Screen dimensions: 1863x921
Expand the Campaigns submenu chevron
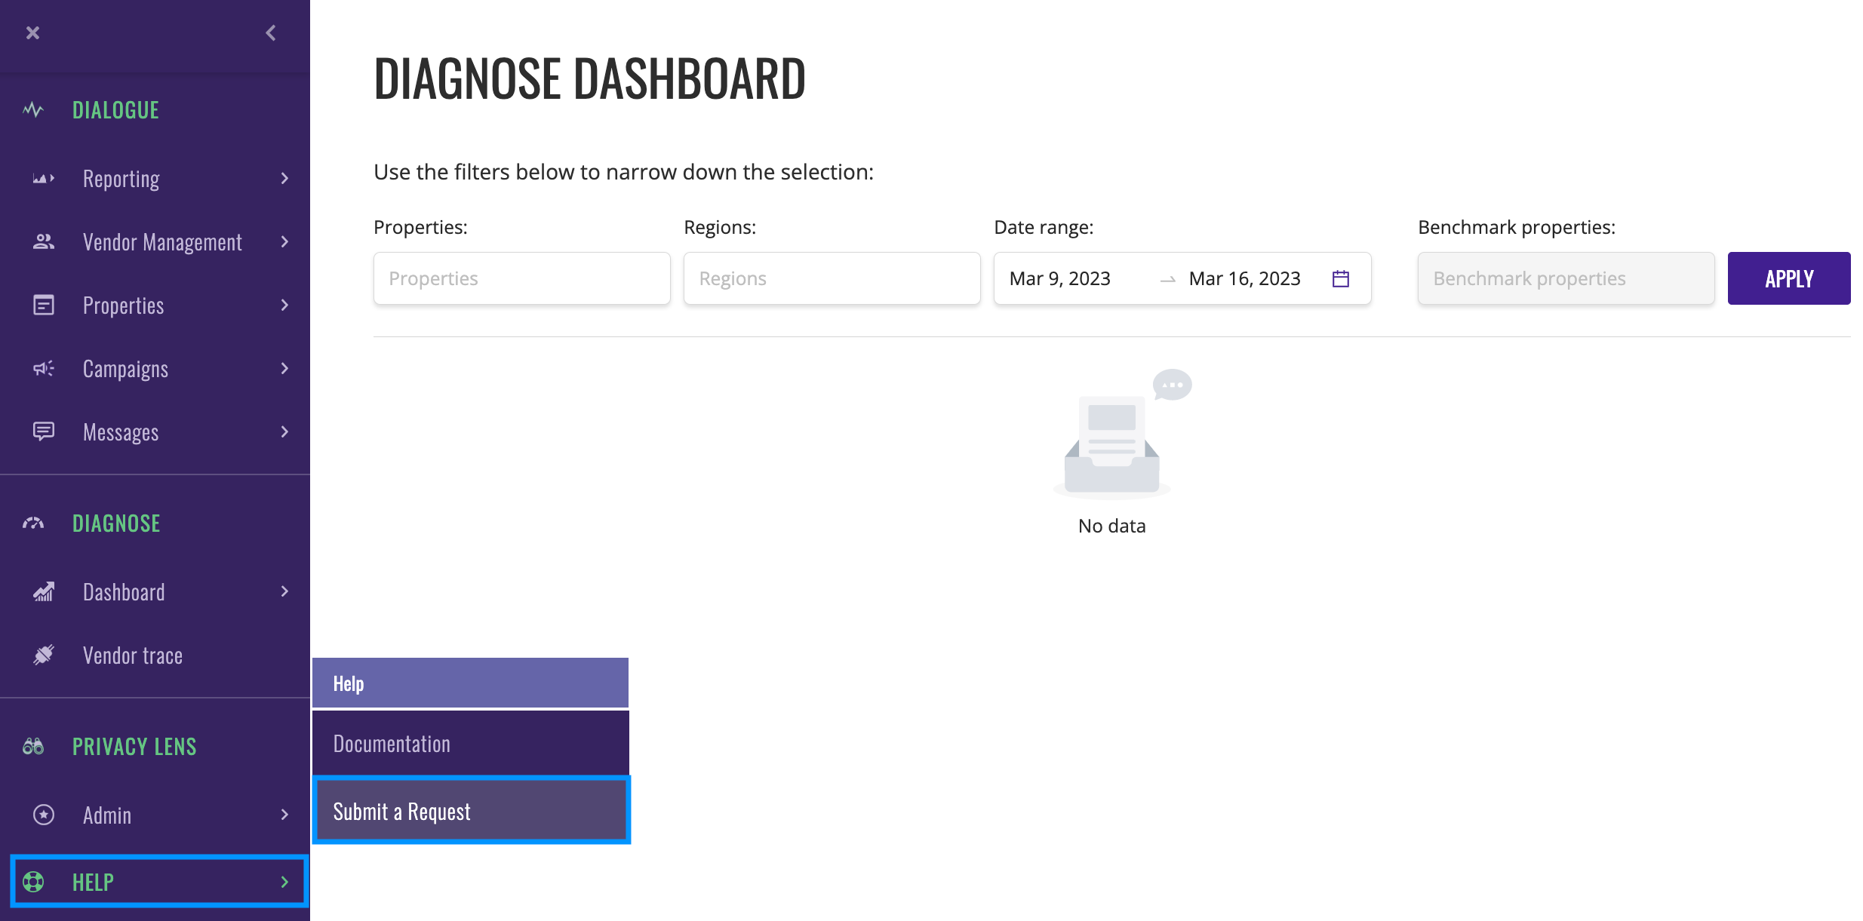pyautogui.click(x=284, y=369)
